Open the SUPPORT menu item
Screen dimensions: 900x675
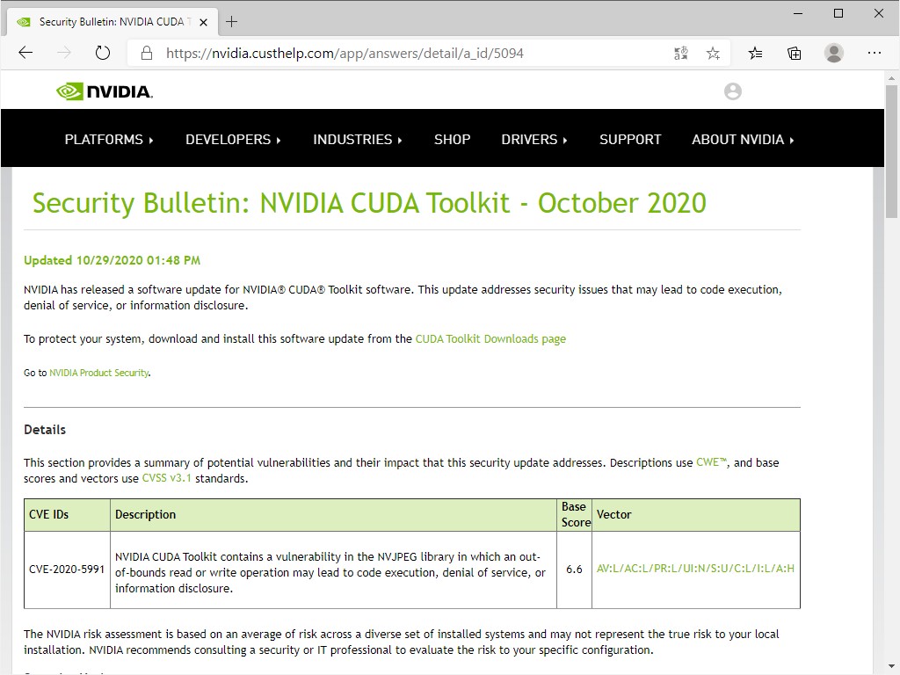click(630, 140)
